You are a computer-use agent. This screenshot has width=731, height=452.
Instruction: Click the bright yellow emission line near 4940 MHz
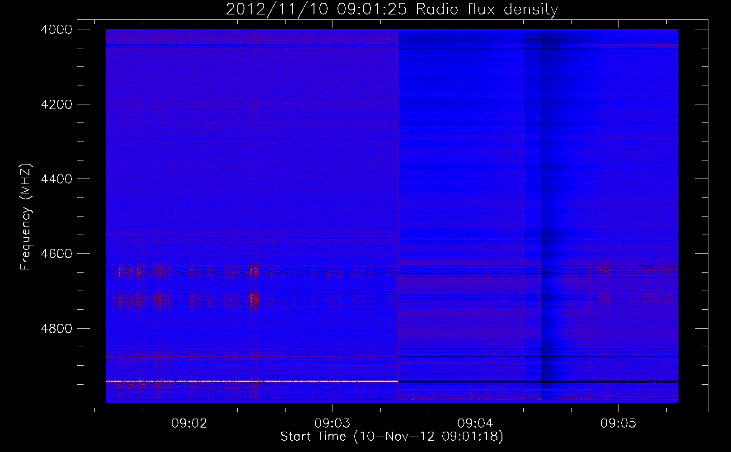pos(252,381)
